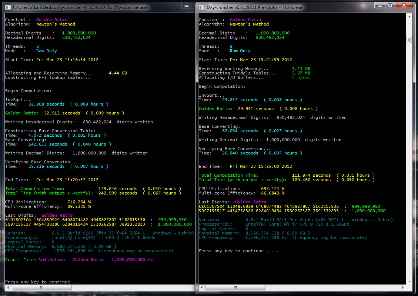This screenshot has height=296, width=418.
Task: Open system menu icon of y-cruncher v0.6.1 window
Action: tap(201, 7)
